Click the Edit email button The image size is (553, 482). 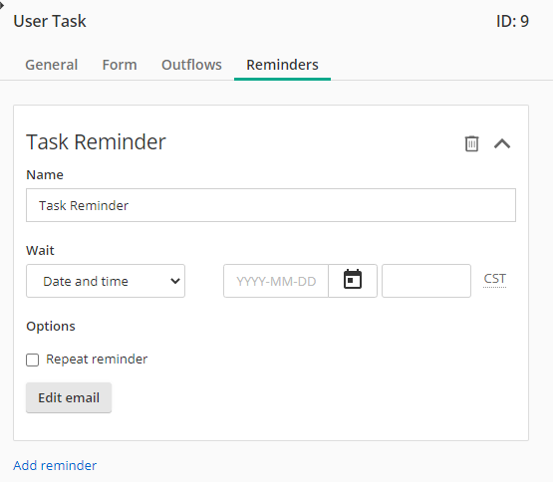pos(69,397)
